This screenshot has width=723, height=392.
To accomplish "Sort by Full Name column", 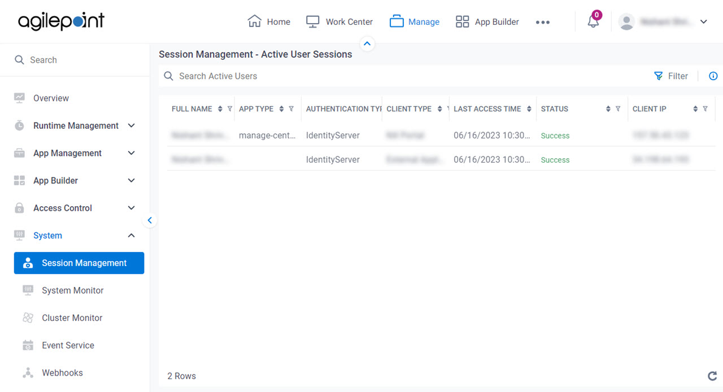I will click(x=220, y=109).
